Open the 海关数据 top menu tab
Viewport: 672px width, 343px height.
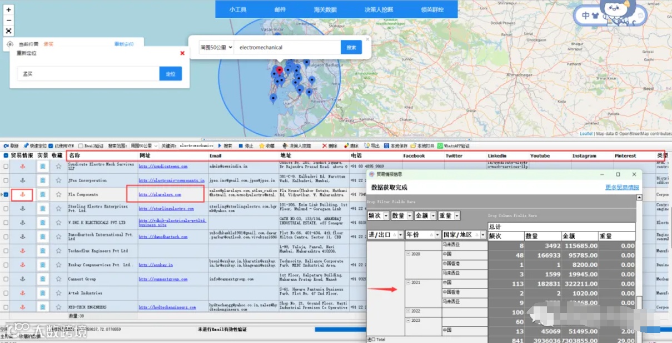click(325, 9)
